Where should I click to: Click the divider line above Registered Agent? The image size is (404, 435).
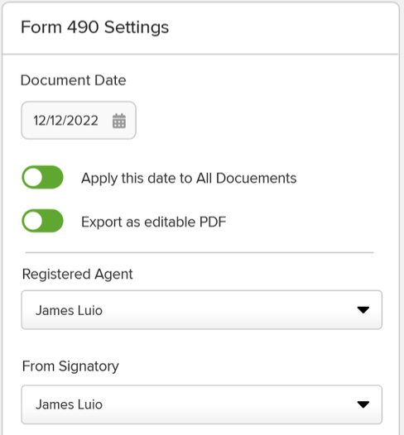(200, 252)
